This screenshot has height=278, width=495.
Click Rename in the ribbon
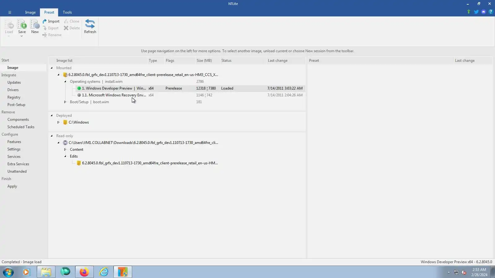point(52,35)
